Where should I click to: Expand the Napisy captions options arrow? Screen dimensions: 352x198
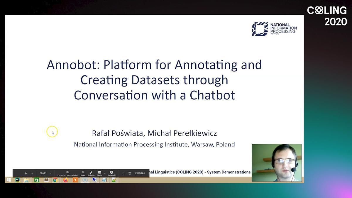click(x=104, y=173)
